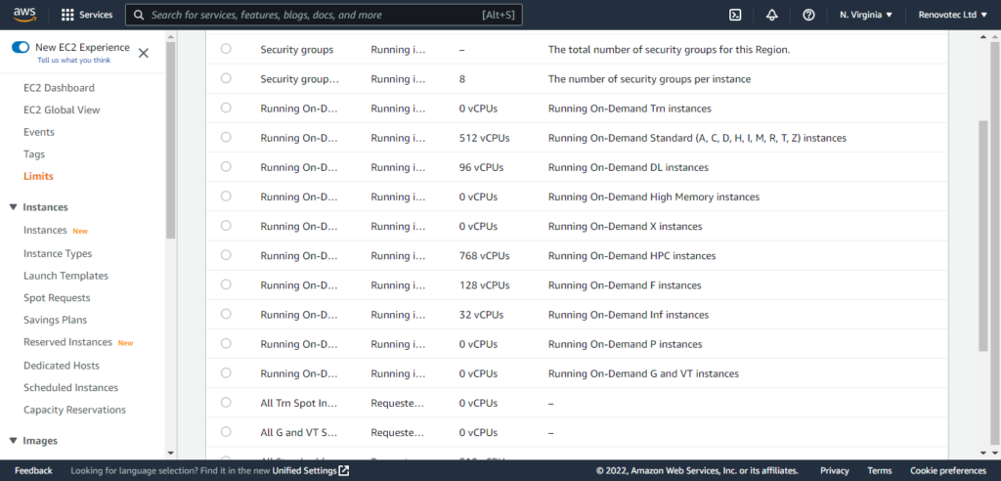Select radio for On-Demand DL instances row
This screenshot has height=481, width=1001.
[226, 166]
